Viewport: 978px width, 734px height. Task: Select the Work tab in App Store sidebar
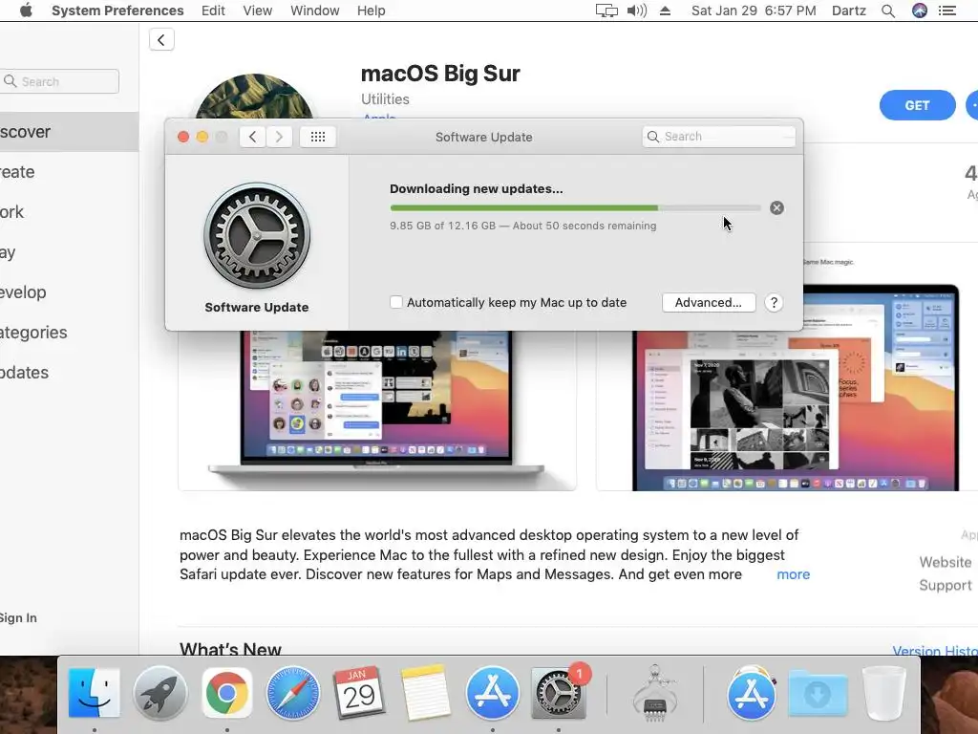pos(69,211)
